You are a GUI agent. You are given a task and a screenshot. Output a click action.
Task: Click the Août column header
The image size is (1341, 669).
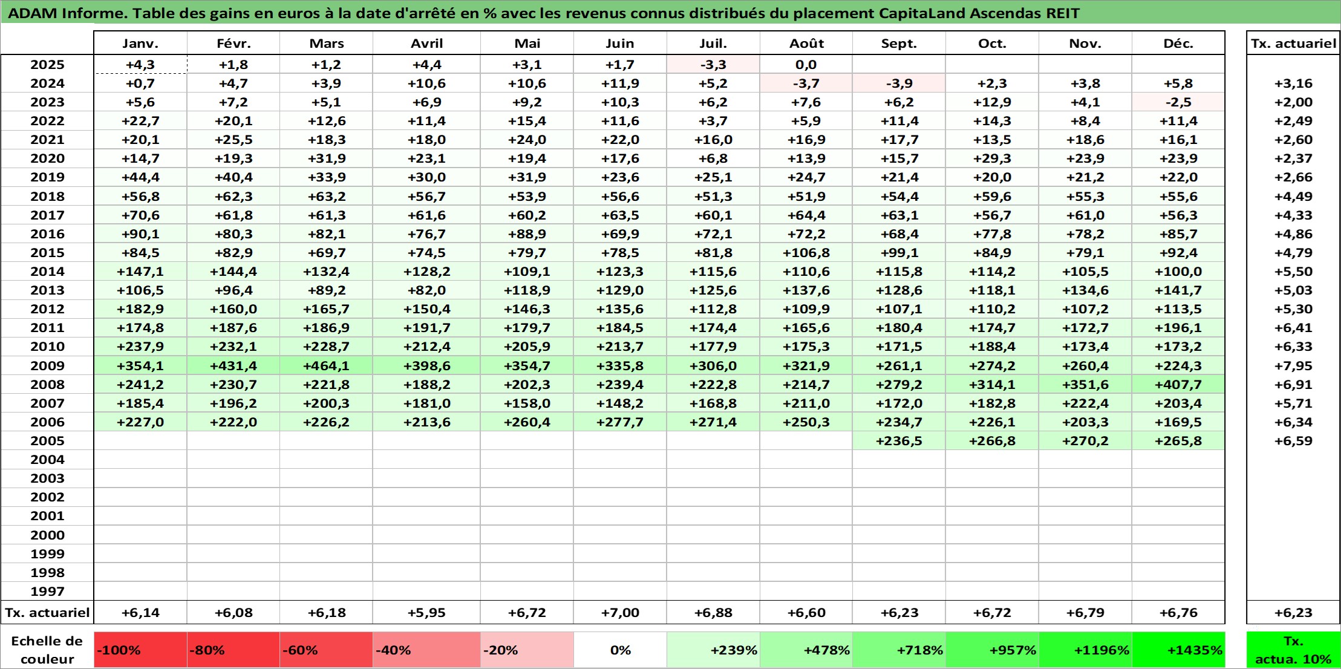pyautogui.click(x=806, y=44)
